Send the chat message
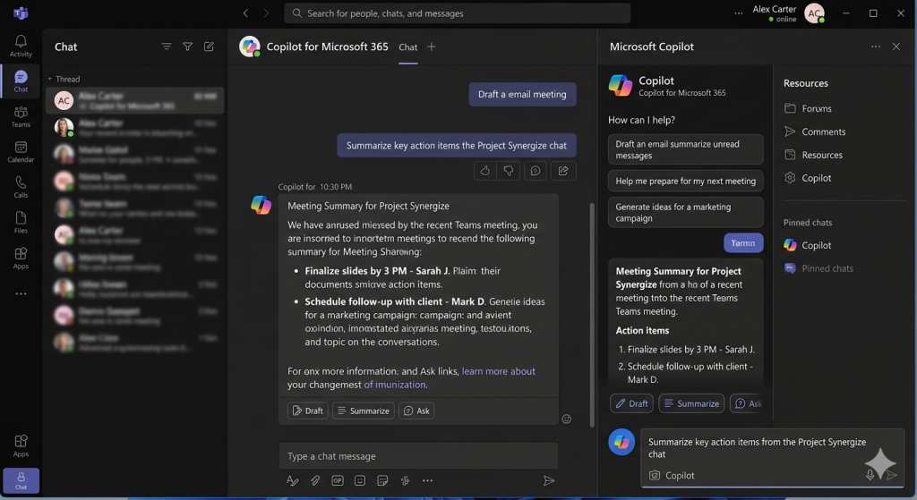Viewport: 917px width, 500px height. [x=549, y=480]
